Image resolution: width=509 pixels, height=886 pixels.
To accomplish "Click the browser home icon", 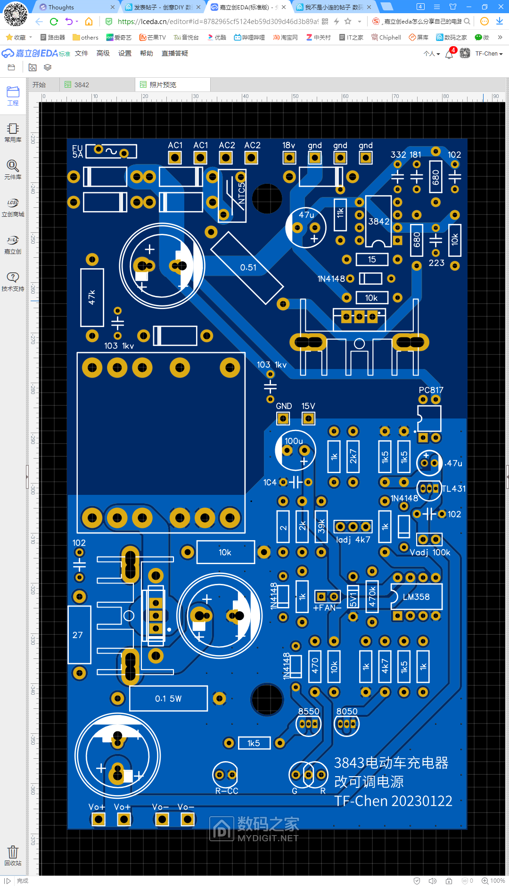I will point(89,21).
